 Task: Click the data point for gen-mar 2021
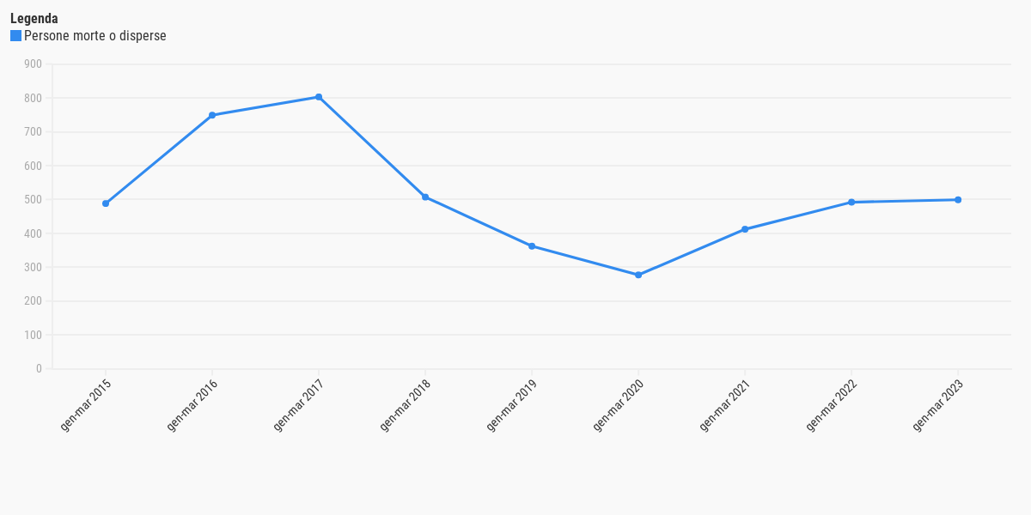[745, 229]
